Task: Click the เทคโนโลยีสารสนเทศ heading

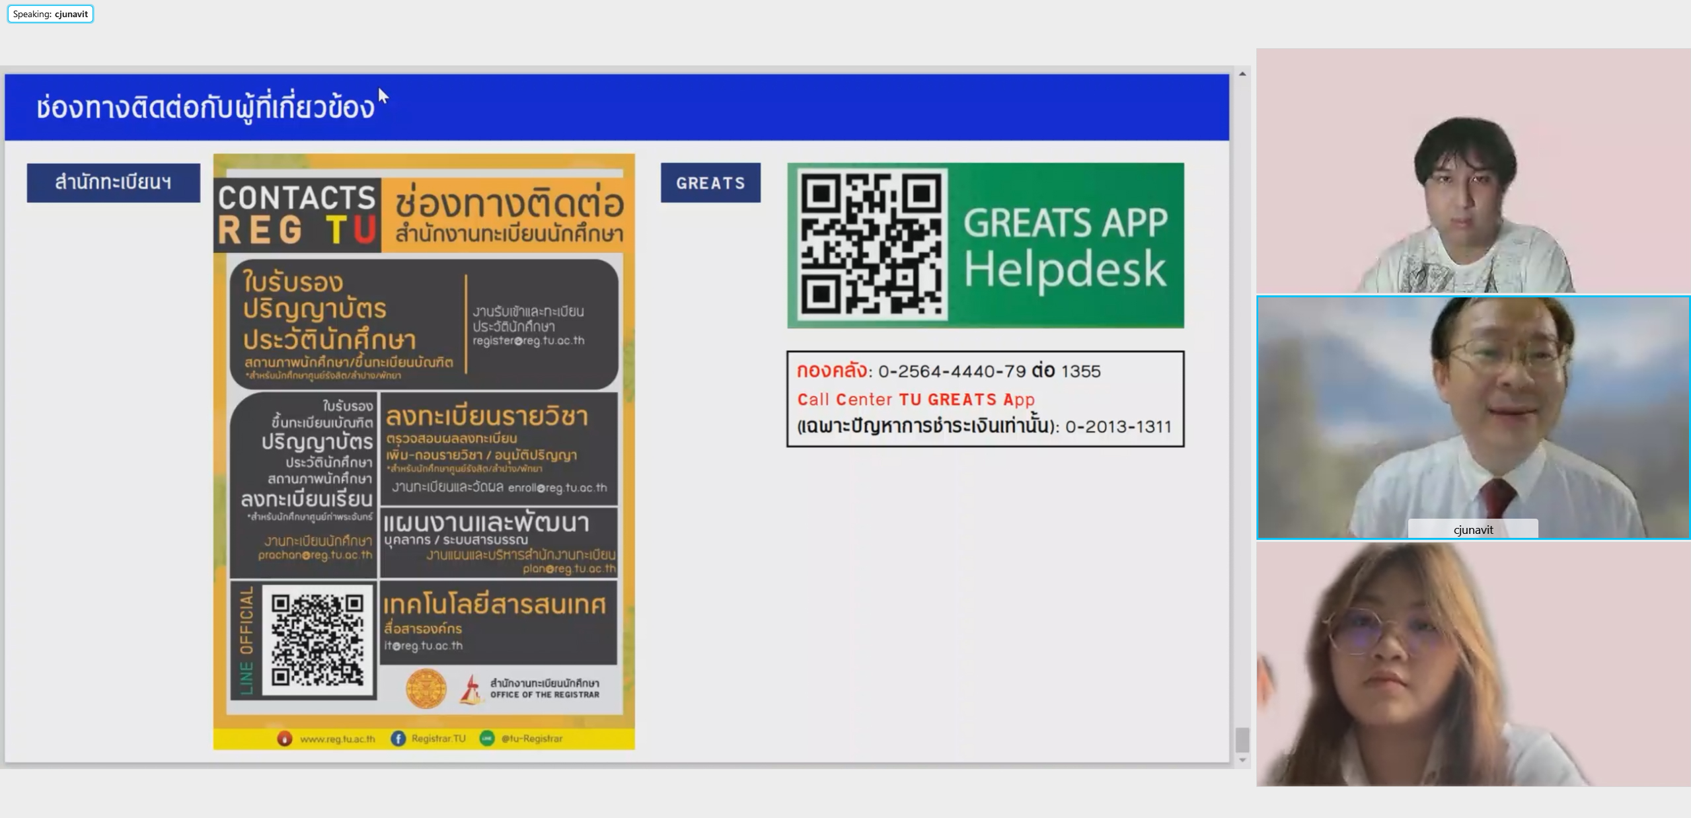Action: (494, 605)
